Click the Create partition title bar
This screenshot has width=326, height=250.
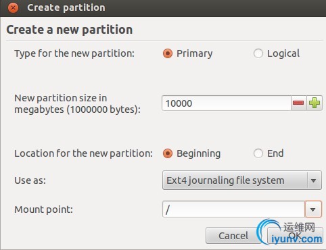(x=163, y=8)
